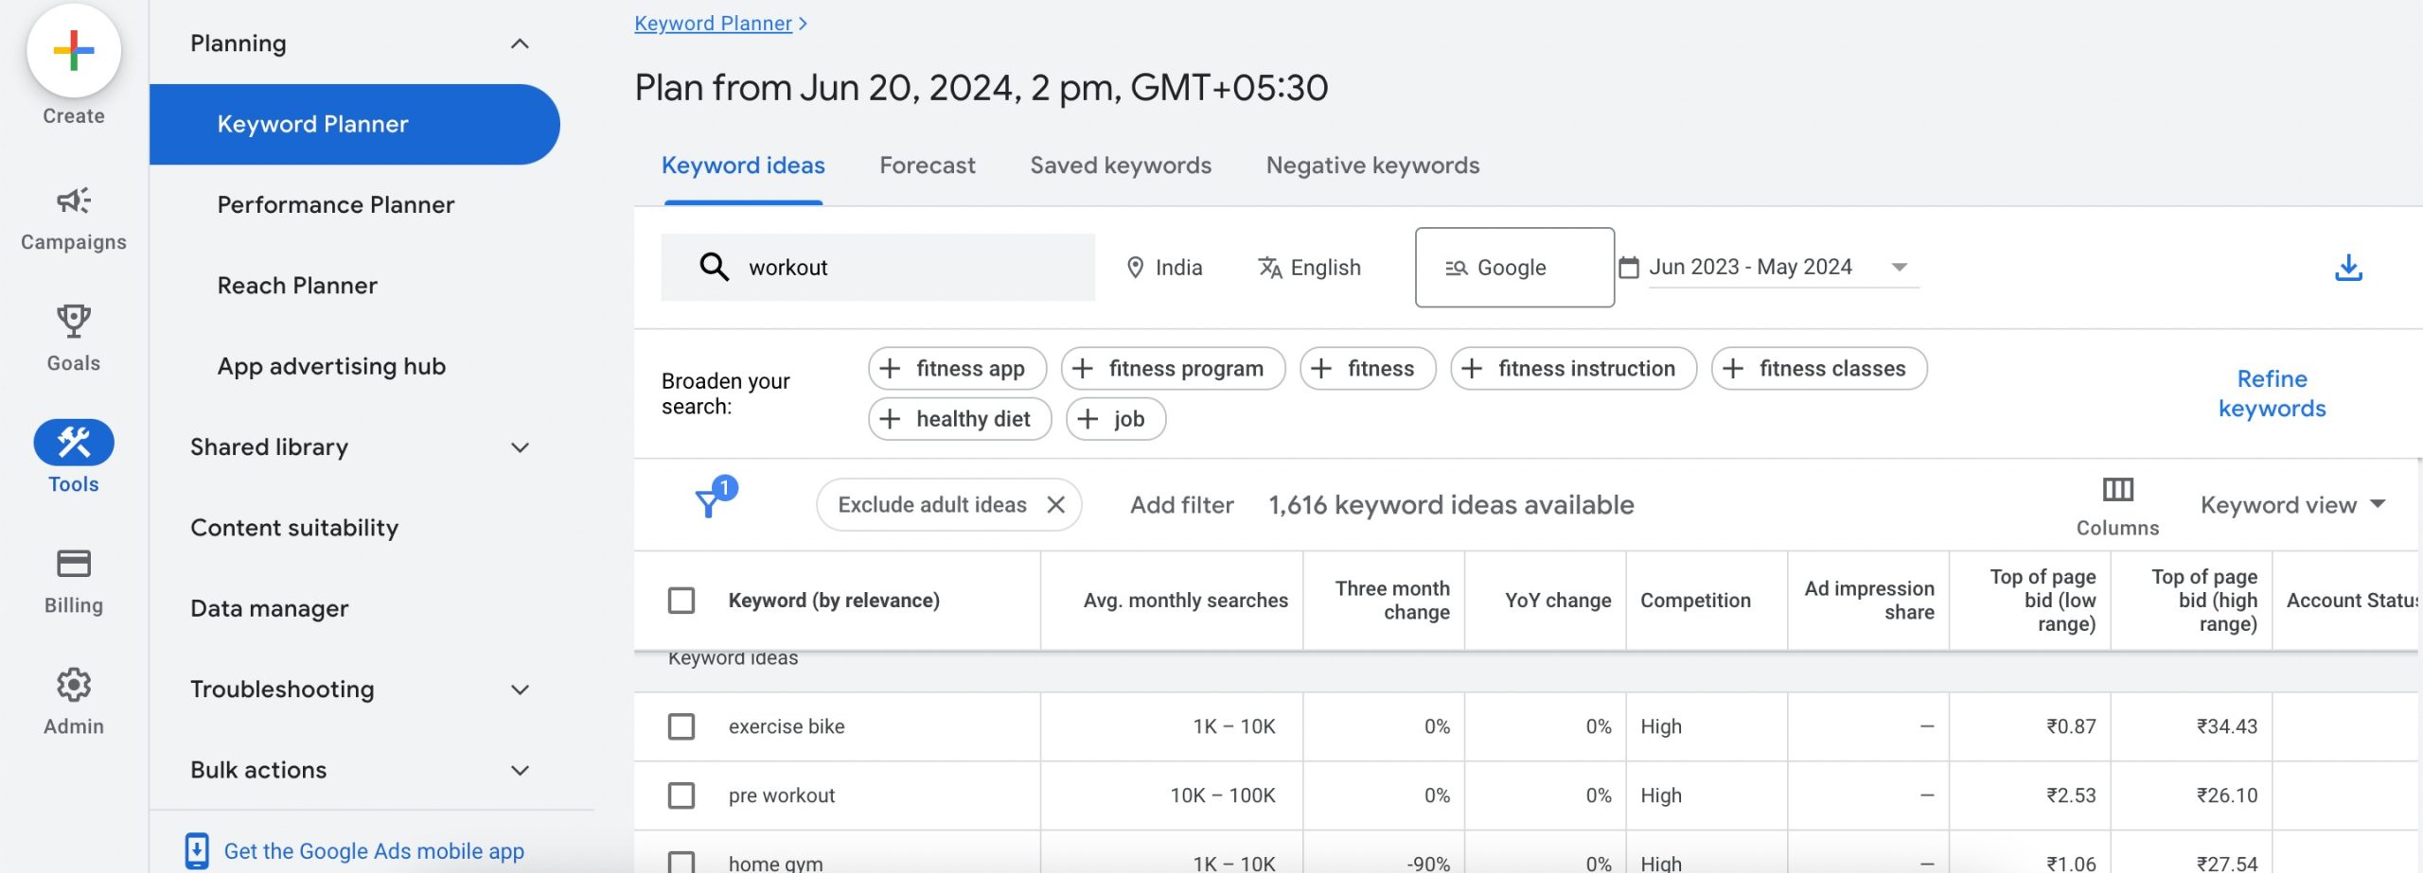Screen dimensions: 2423x873
Task: Check the 'home gym' row checkbox
Action: click(x=681, y=862)
